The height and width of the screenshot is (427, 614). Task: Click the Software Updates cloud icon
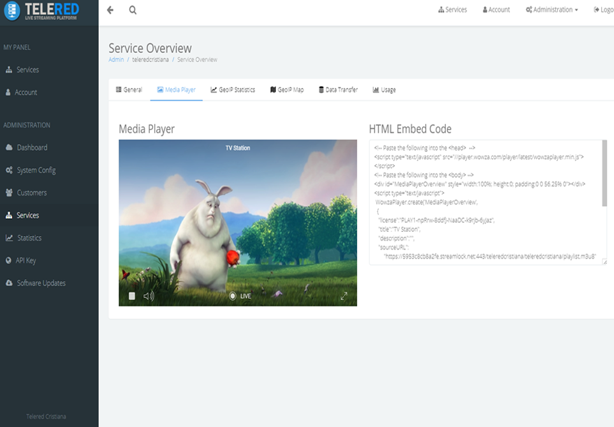tap(9, 283)
